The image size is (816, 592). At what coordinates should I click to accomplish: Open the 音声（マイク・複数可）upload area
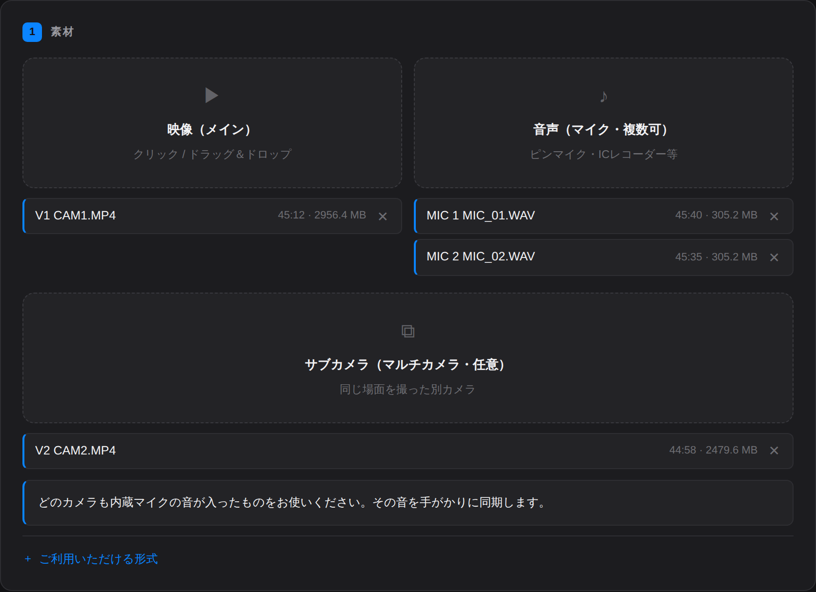pyautogui.click(x=604, y=123)
